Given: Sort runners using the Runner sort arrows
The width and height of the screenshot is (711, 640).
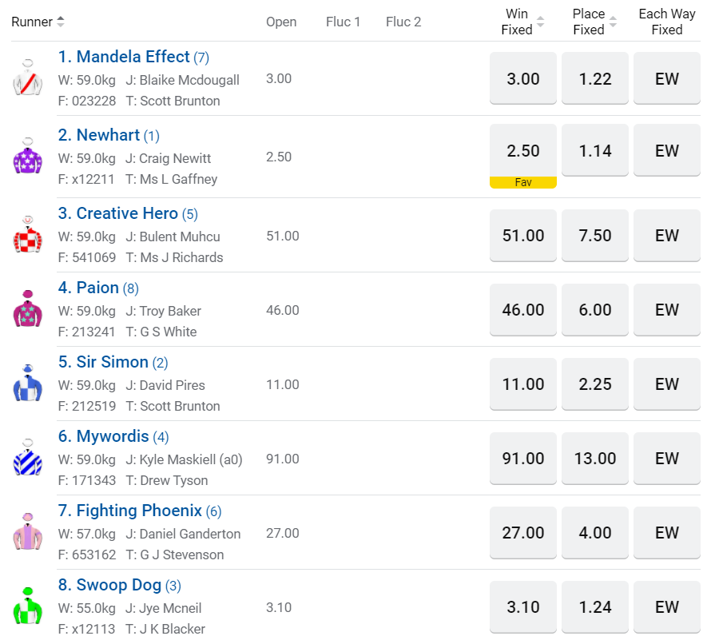Looking at the screenshot, I should click(61, 22).
